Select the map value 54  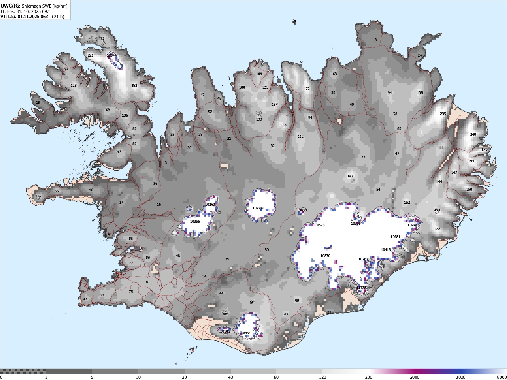pyautogui.click(x=378, y=190)
